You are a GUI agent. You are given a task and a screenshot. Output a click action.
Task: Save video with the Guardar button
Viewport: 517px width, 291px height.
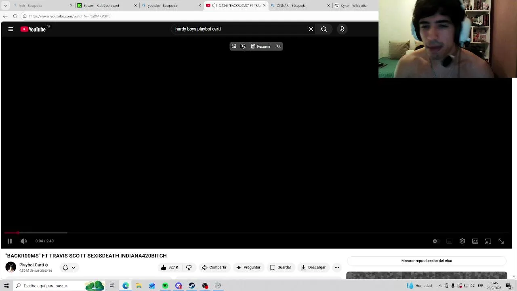click(x=280, y=268)
